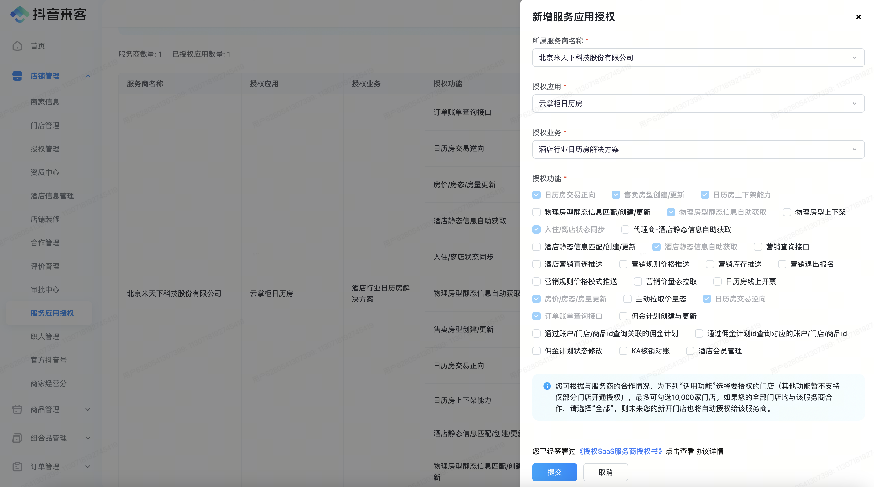The height and width of the screenshot is (487, 874).
Task: Open the 《授权SaaS服务商授权书》 link
Action: coord(621,451)
